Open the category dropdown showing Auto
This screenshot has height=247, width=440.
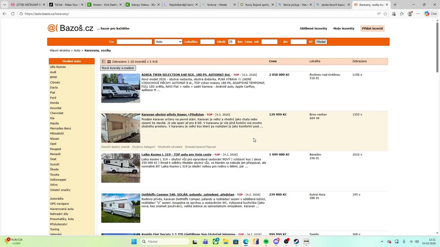pyautogui.click(x=168, y=42)
